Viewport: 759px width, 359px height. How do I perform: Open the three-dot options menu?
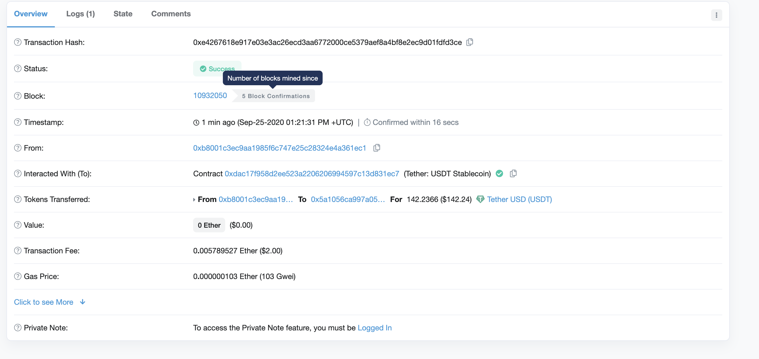pos(716,15)
